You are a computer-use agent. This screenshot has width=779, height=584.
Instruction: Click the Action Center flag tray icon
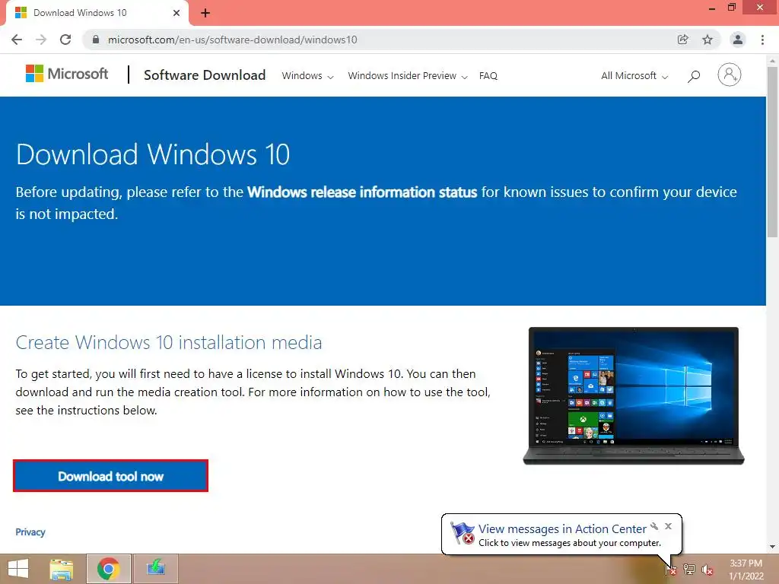coord(671,569)
